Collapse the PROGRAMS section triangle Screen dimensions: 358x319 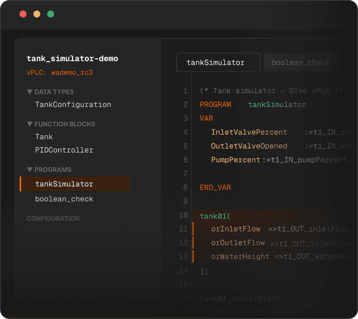point(30,169)
